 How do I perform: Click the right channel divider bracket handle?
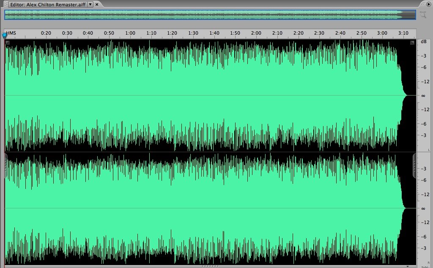point(414,166)
